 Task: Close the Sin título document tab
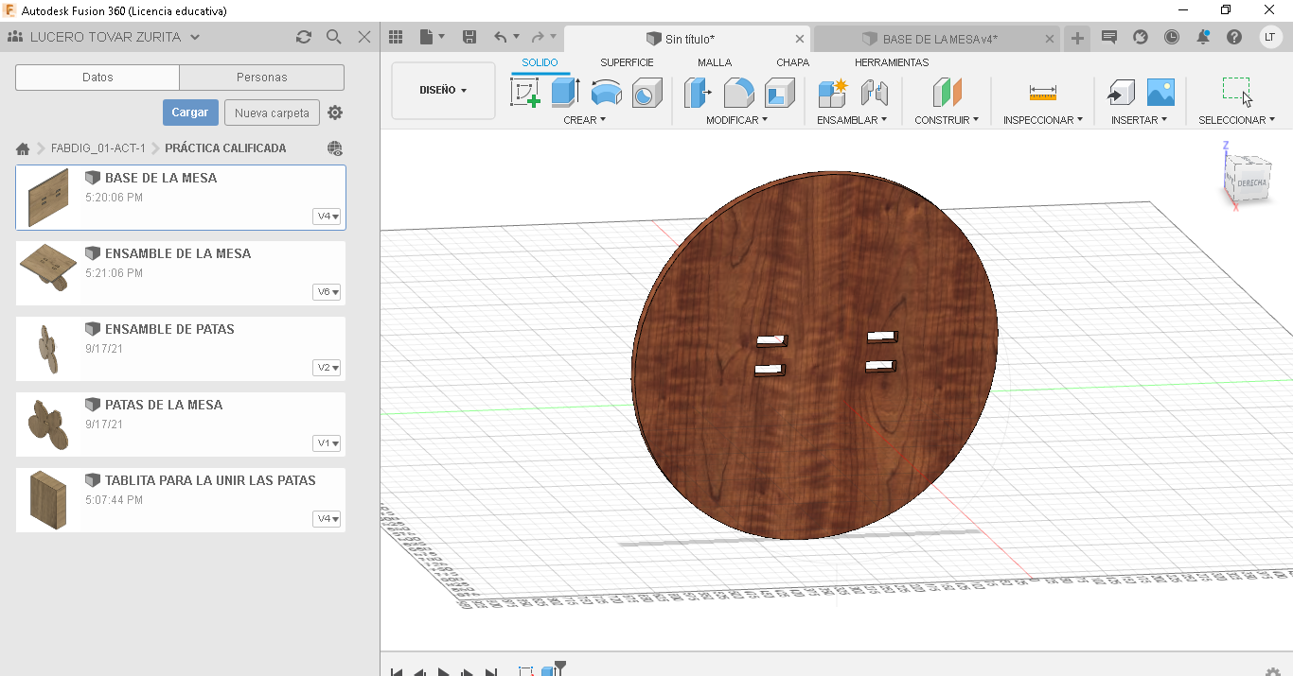pyautogui.click(x=800, y=39)
